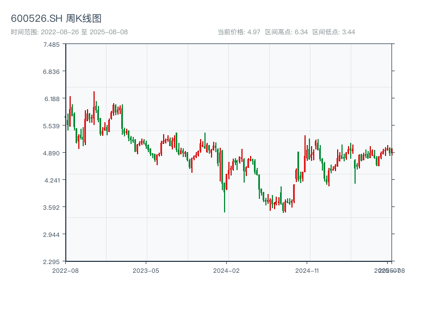Viewport: 435px width, 326px height.
Task: Choose the 2024-11 x-axis date label
Action: click(x=307, y=270)
